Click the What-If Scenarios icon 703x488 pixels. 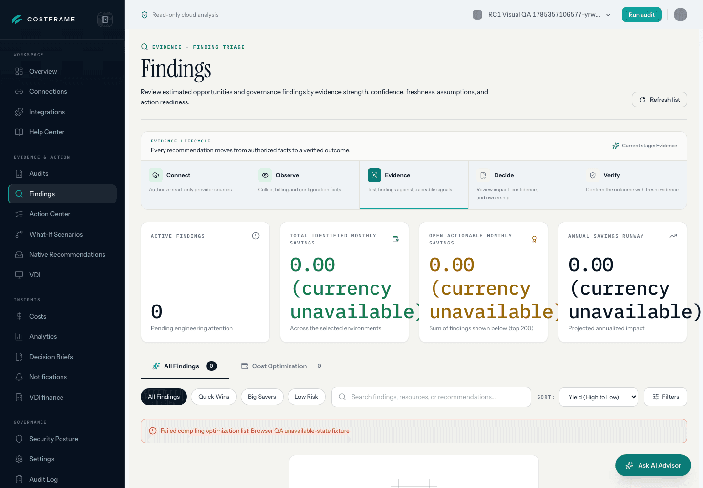[19, 234]
